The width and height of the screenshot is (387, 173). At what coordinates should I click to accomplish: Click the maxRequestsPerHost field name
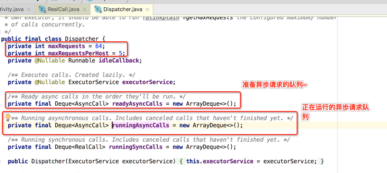pyautogui.click(x=78, y=53)
